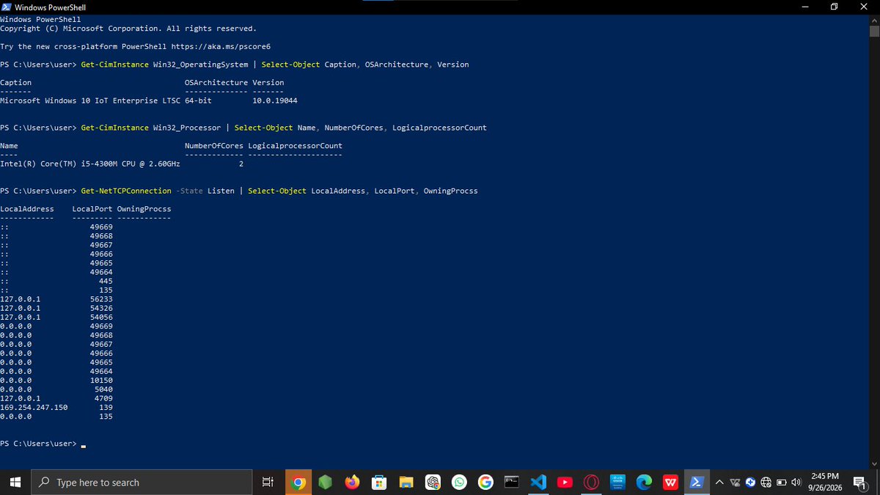Click the Copyright Microsoft Corporation line
Viewport: 880px width, 495px height.
click(128, 29)
